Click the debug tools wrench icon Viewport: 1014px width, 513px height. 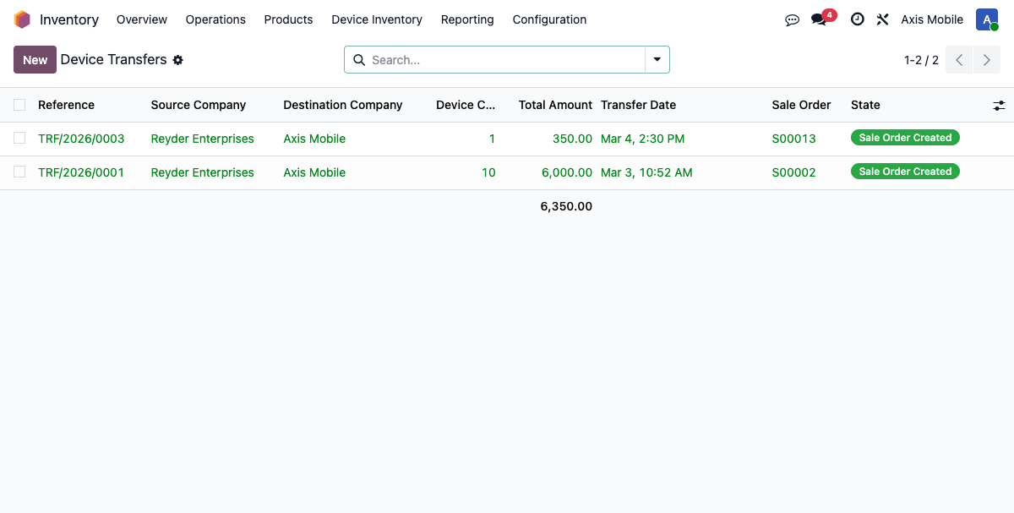(882, 19)
